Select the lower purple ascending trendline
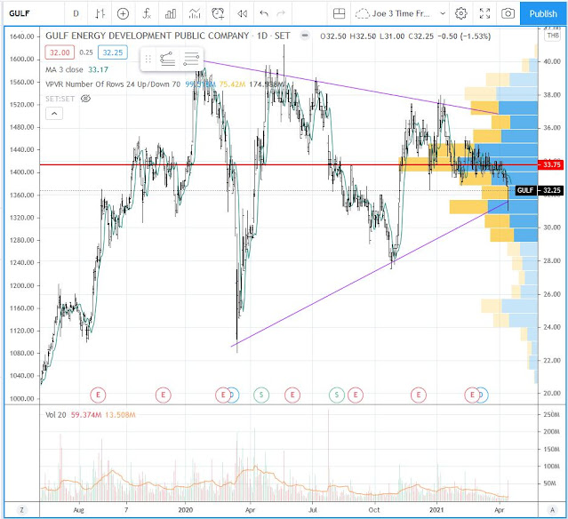Viewport: 568px width, 519px height. tap(370, 274)
